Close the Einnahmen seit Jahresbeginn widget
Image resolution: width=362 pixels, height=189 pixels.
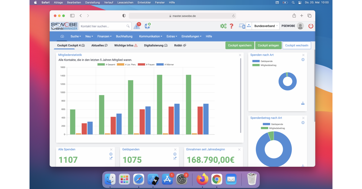240,150
